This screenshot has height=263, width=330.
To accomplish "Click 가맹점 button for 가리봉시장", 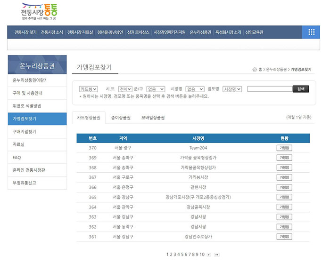I will point(284,177).
